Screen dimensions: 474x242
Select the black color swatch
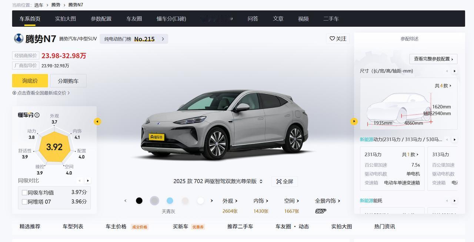(139, 200)
